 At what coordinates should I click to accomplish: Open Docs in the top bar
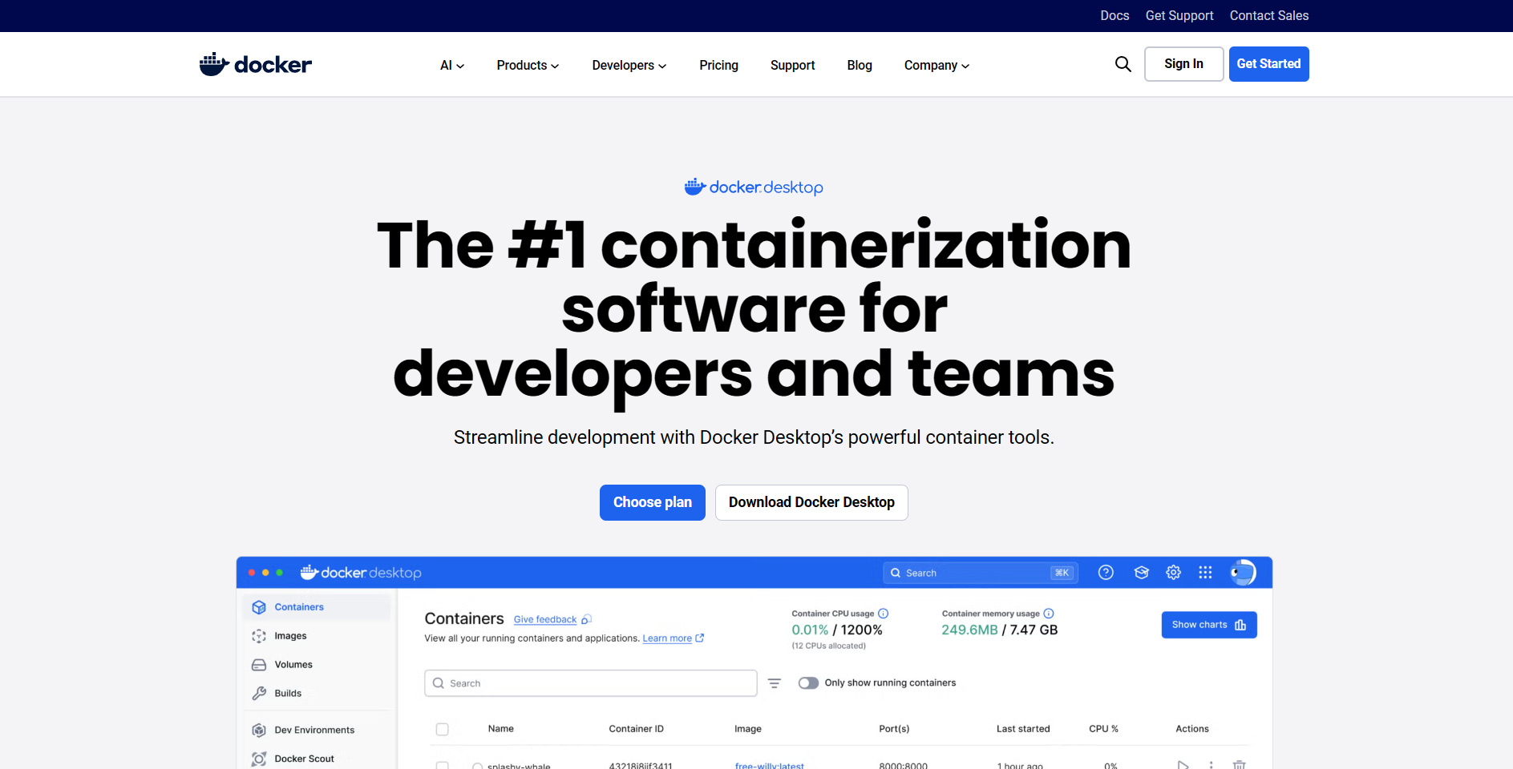click(x=1115, y=15)
